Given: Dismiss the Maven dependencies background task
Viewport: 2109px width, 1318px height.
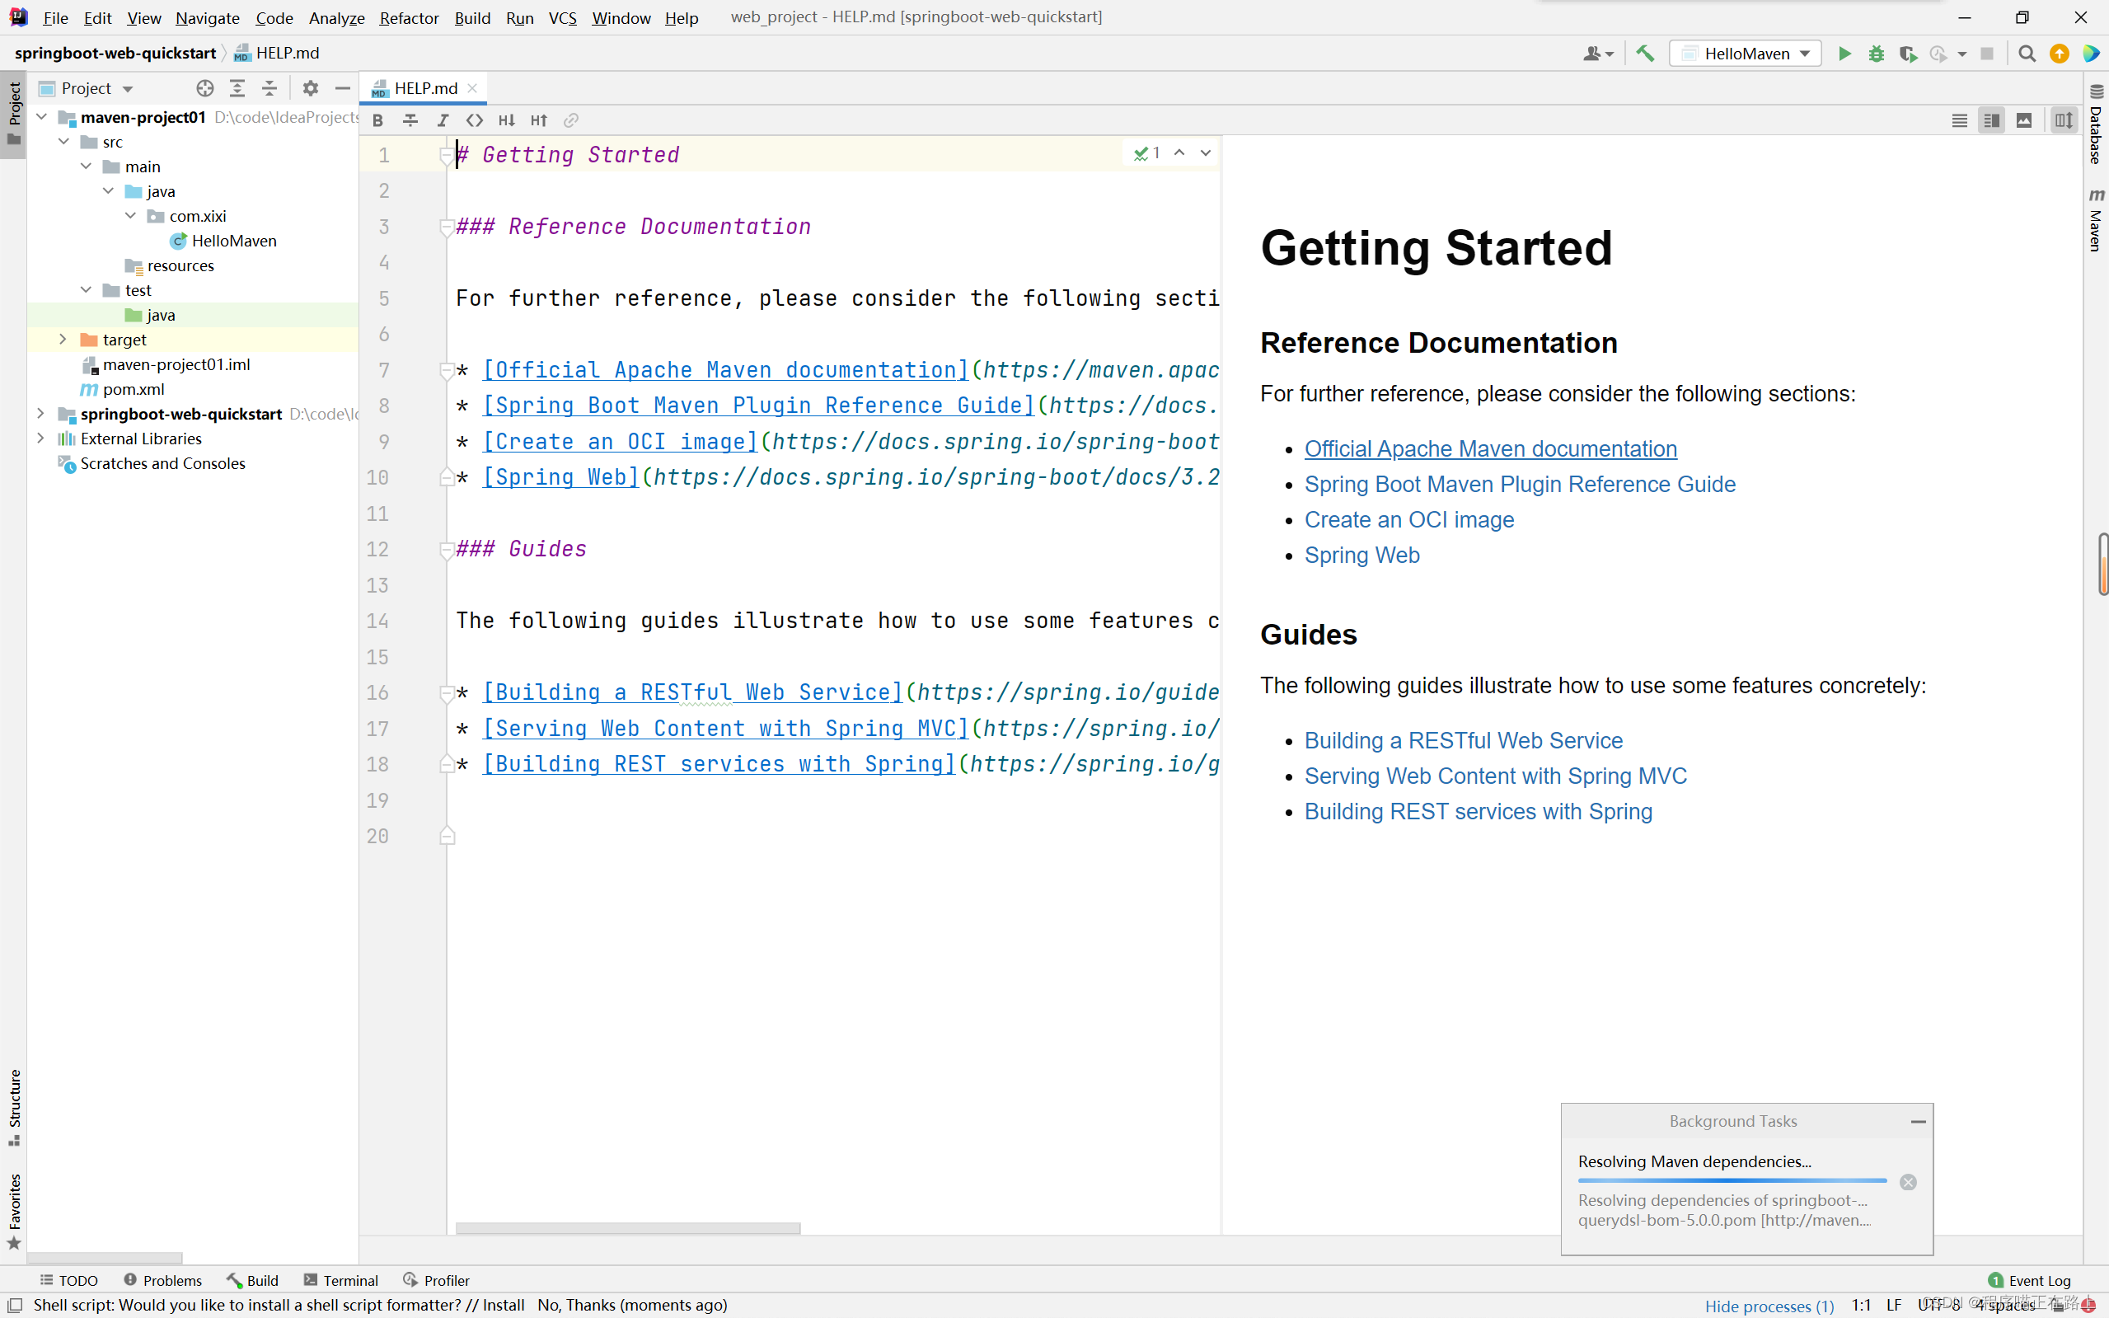Looking at the screenshot, I should 1907,1181.
